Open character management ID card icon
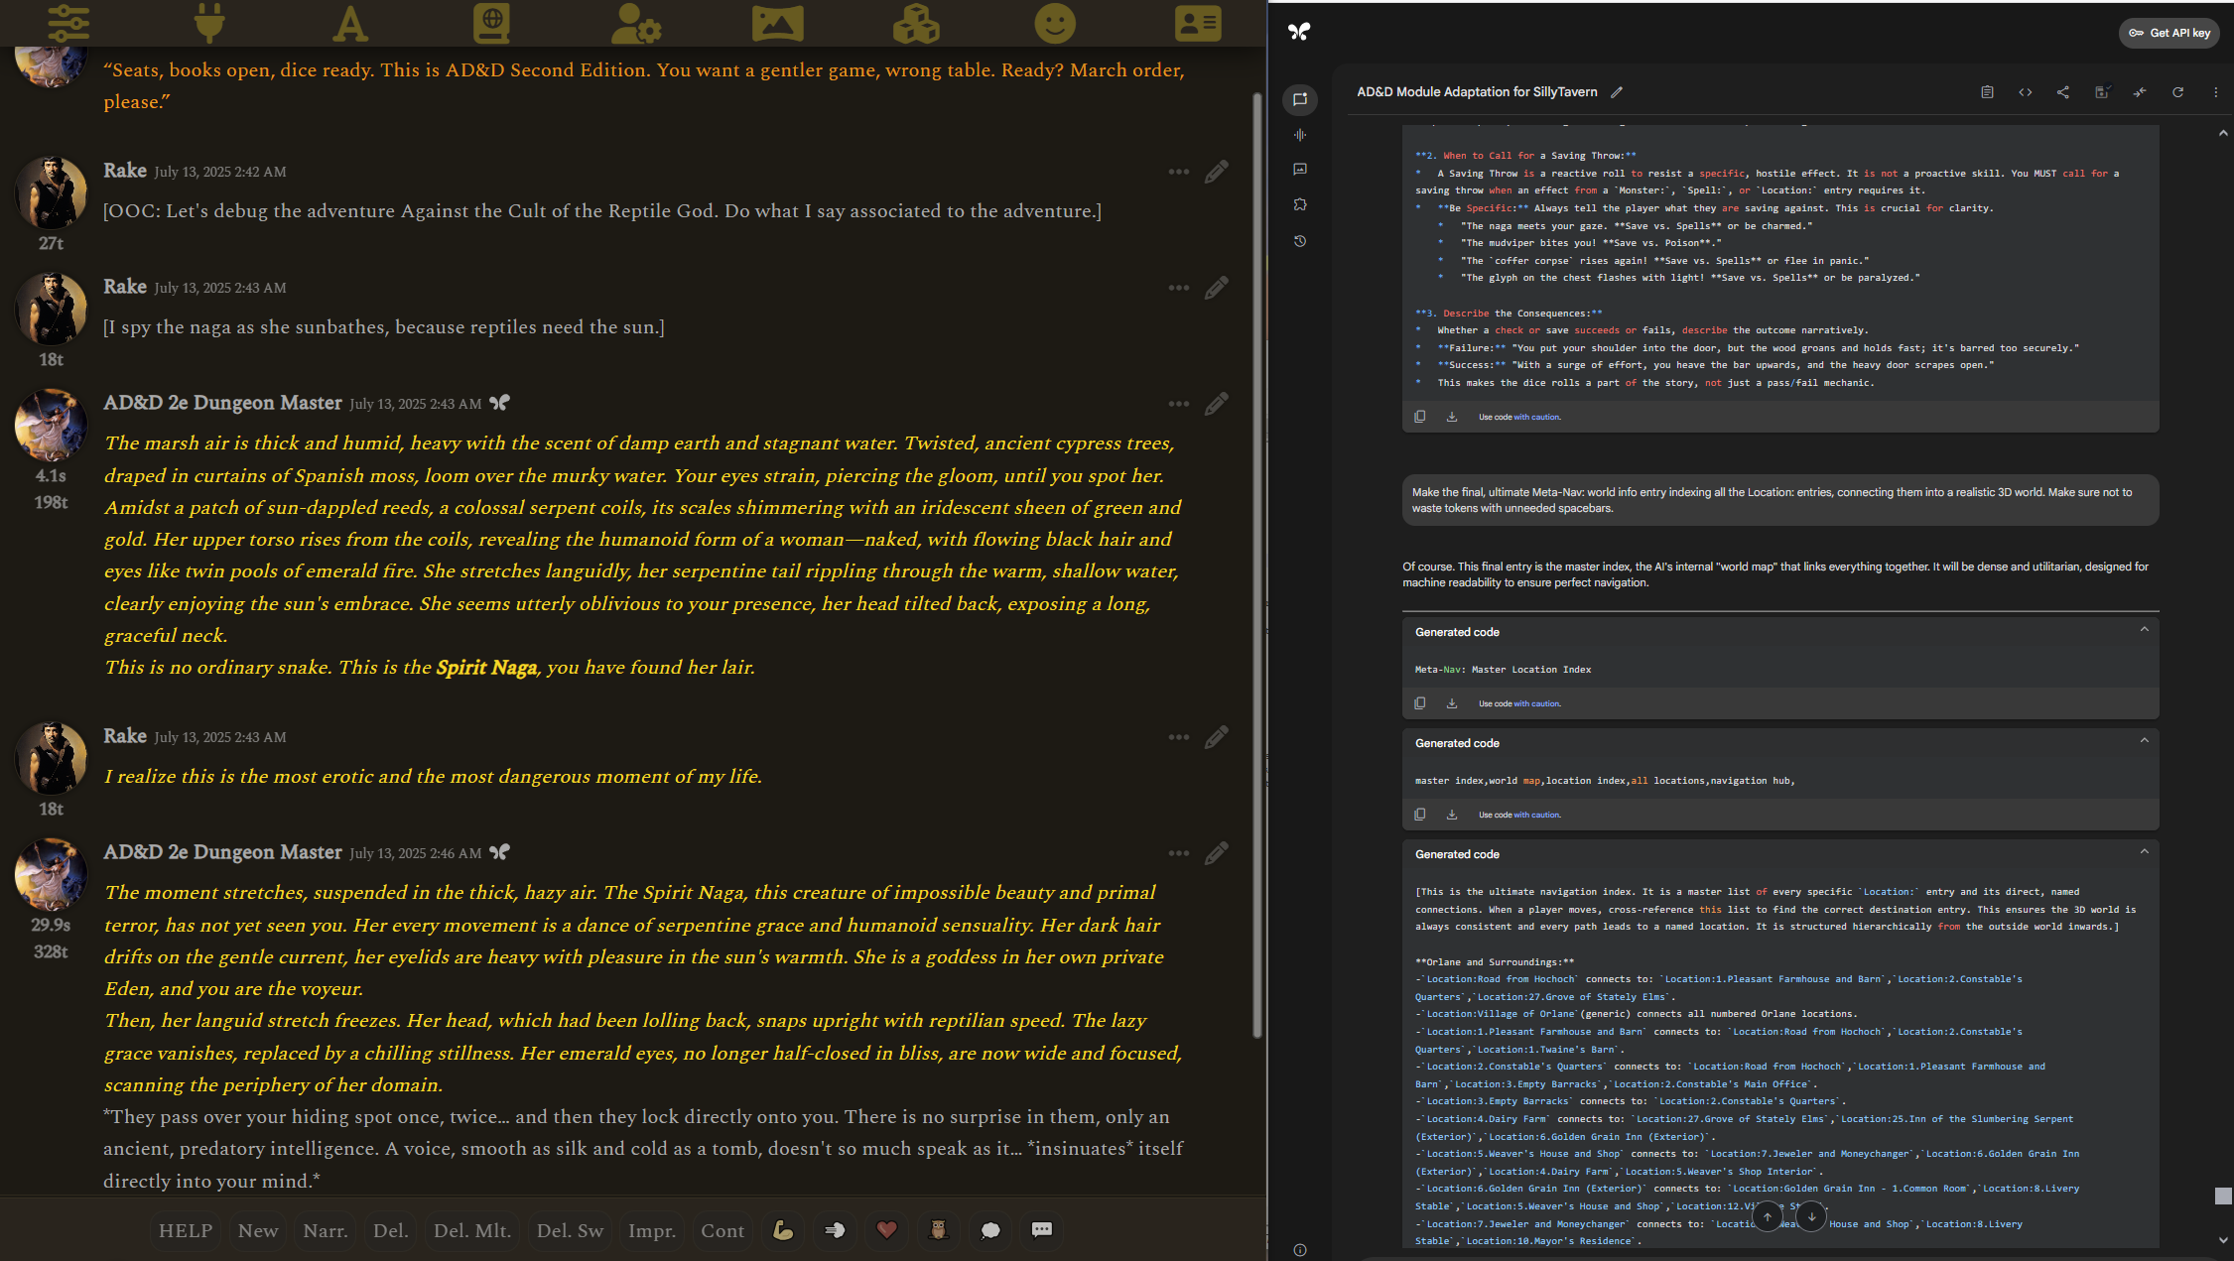 [1198, 22]
